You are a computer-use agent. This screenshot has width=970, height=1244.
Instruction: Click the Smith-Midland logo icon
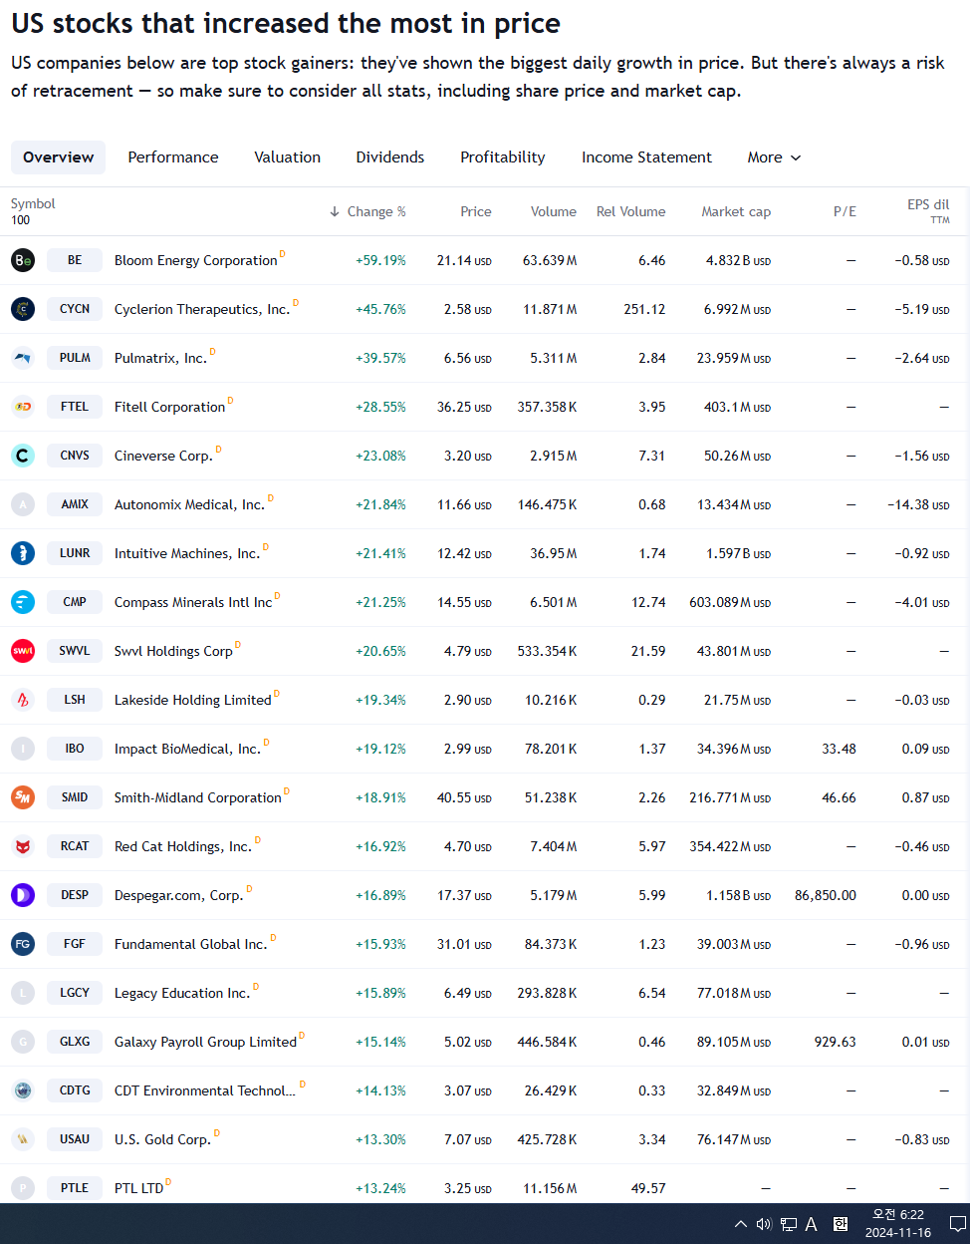23,797
